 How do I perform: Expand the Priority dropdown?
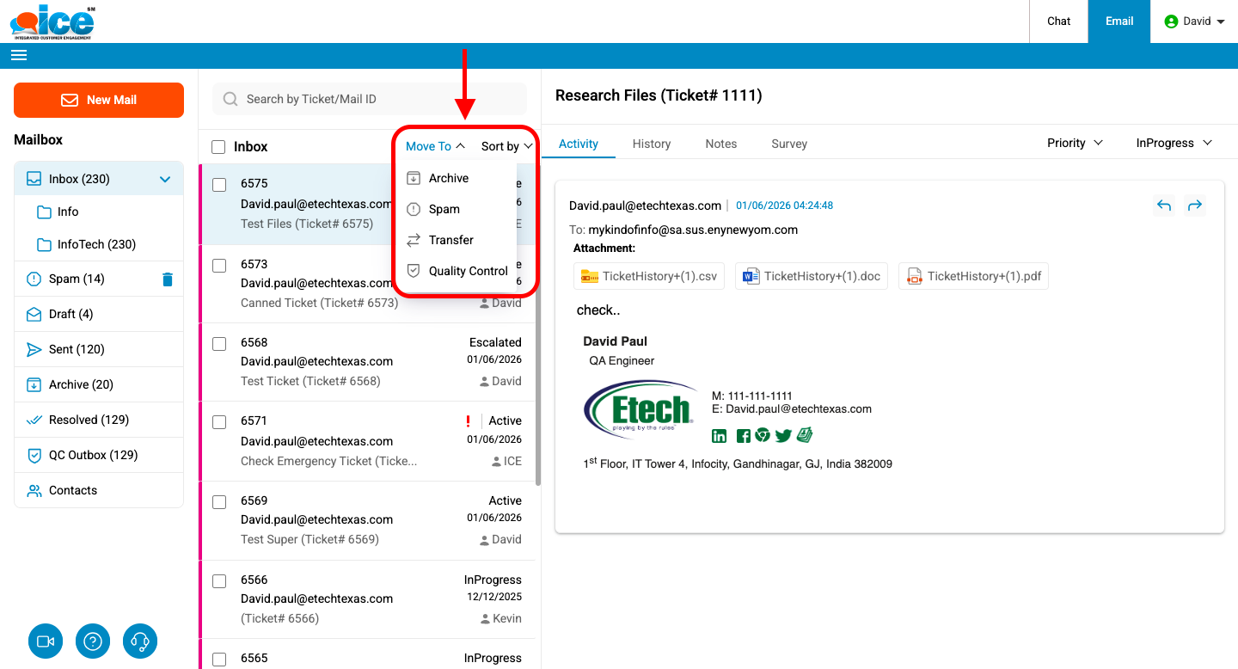click(x=1075, y=143)
